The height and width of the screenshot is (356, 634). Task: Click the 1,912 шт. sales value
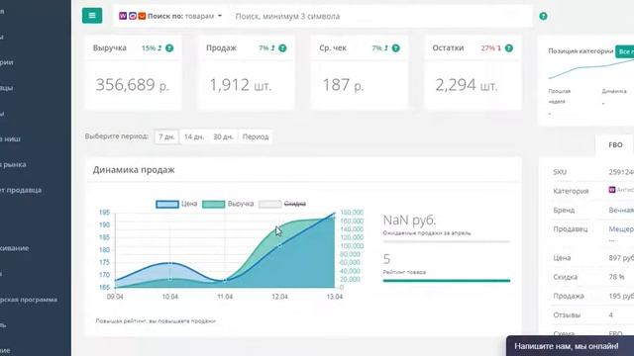click(240, 85)
